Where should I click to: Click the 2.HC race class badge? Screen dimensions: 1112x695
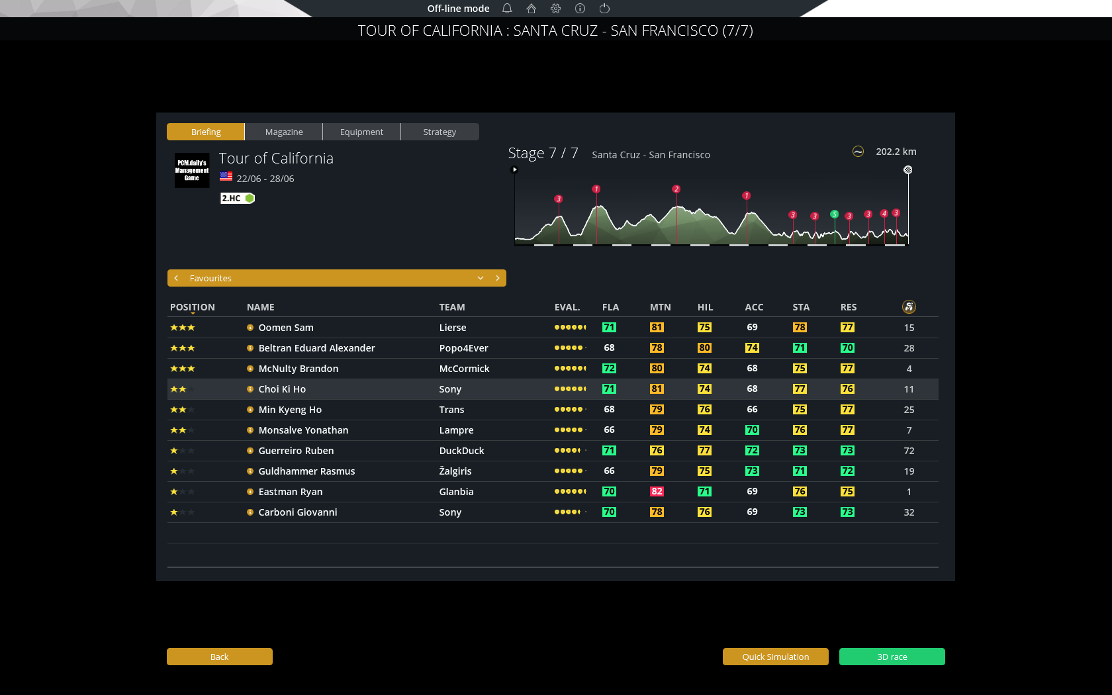(x=237, y=198)
